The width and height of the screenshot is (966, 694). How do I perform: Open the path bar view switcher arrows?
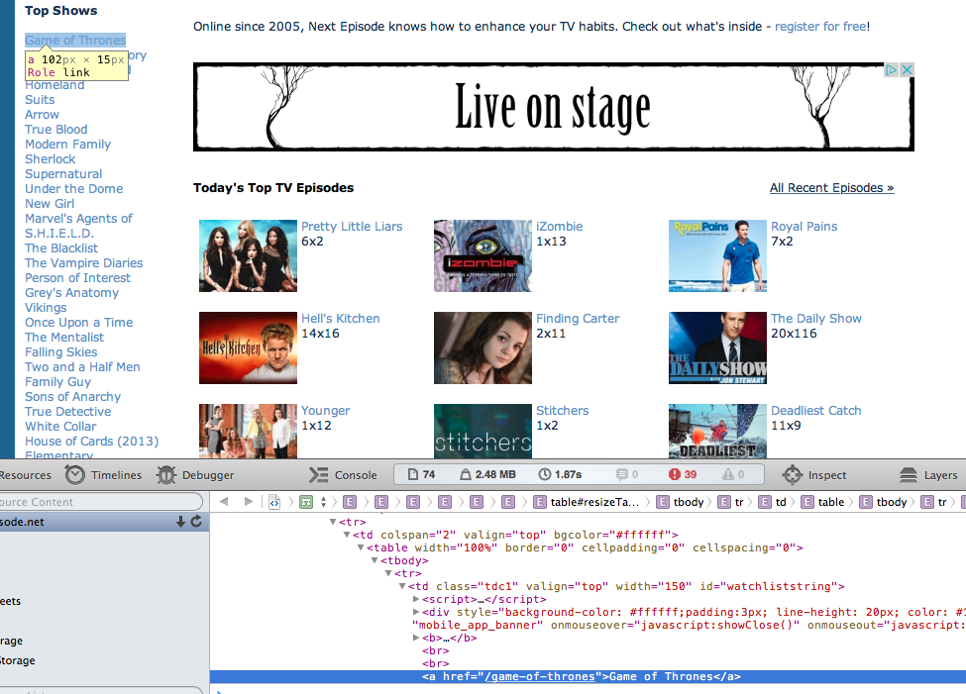[323, 502]
